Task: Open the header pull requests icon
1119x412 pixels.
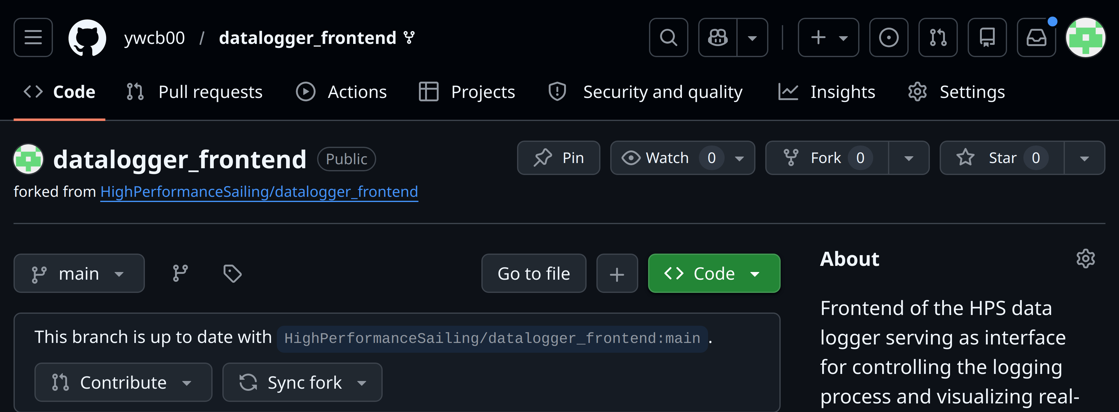Action: (x=938, y=37)
